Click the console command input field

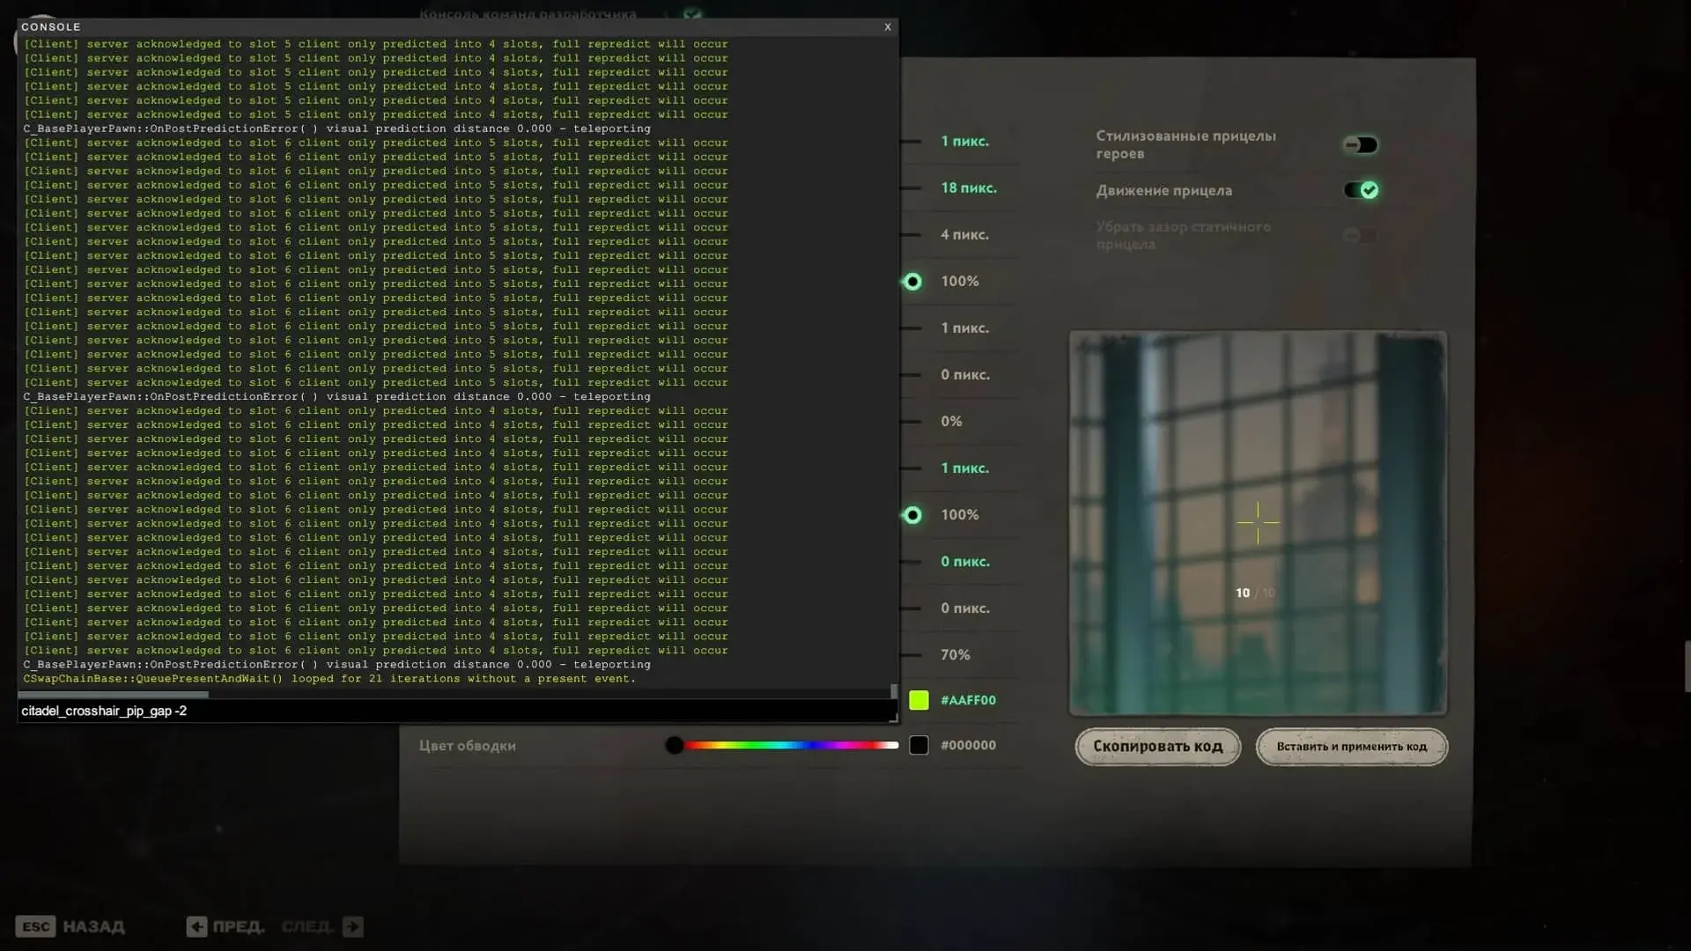(x=455, y=711)
